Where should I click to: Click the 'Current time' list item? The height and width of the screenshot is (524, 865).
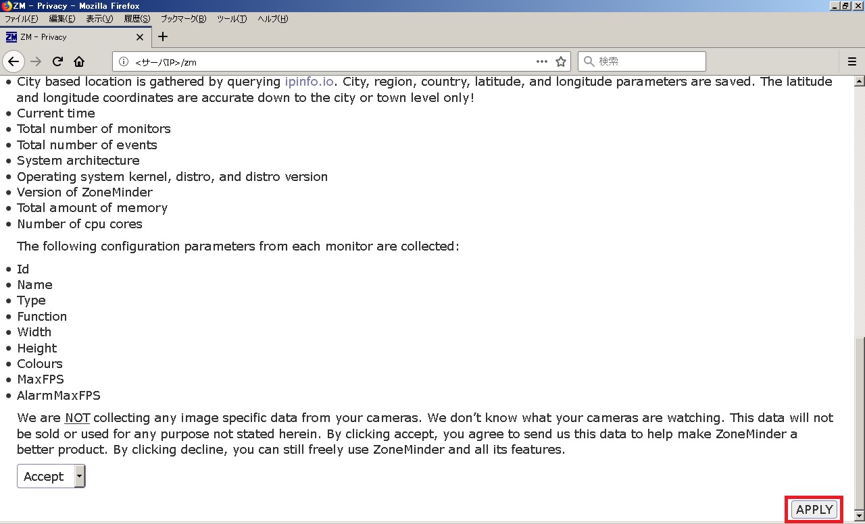pos(56,113)
